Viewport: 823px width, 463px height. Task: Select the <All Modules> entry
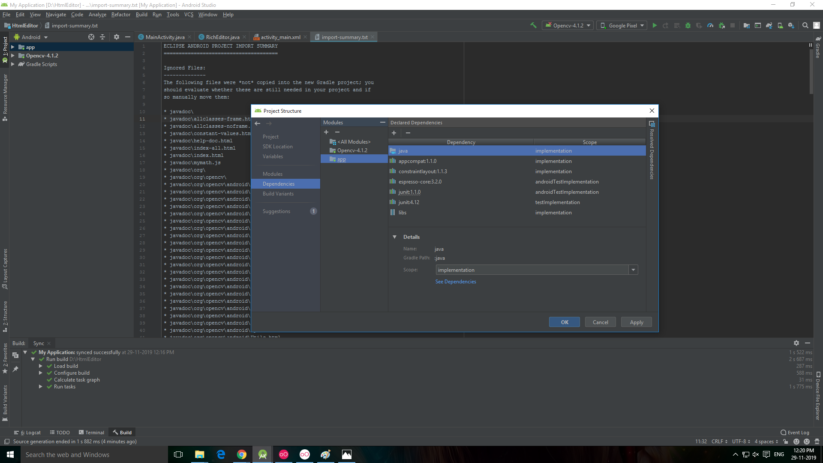coord(354,142)
